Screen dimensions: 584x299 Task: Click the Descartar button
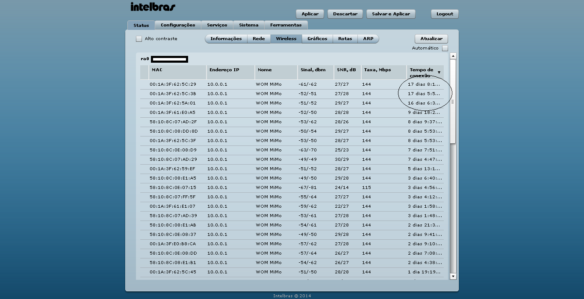point(345,14)
